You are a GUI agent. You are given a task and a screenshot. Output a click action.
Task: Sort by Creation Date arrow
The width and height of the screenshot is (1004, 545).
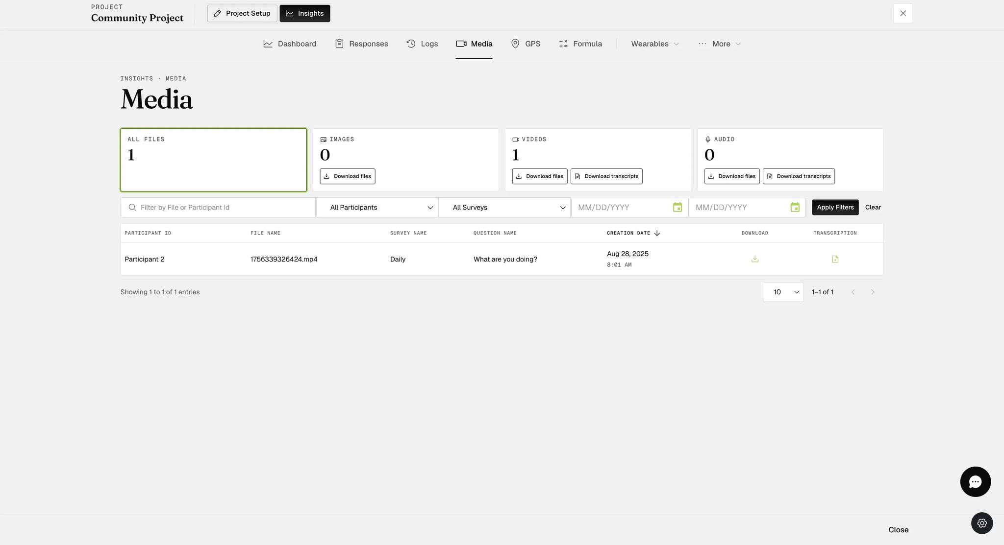657,233
